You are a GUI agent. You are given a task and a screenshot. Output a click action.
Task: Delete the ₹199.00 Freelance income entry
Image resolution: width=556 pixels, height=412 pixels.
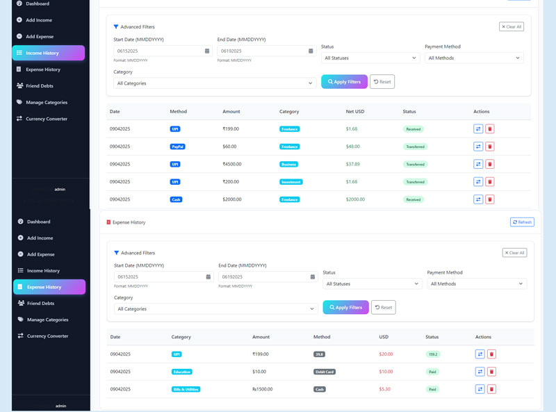pyautogui.click(x=489, y=129)
